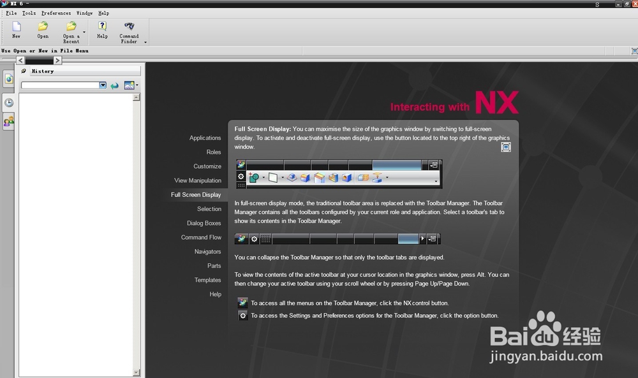Open the Selection topic link
This screenshot has width=638, height=378.
pyautogui.click(x=209, y=209)
